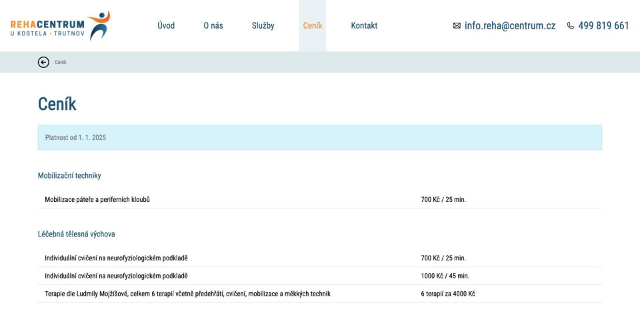
Task: Open the Úvod menu item
Action: tap(166, 26)
